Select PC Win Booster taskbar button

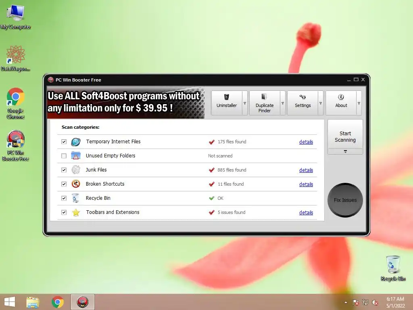point(82,302)
